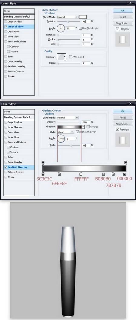Select the 3C3C3C gradient color stop
The image size is (136, 320).
click(43, 174)
